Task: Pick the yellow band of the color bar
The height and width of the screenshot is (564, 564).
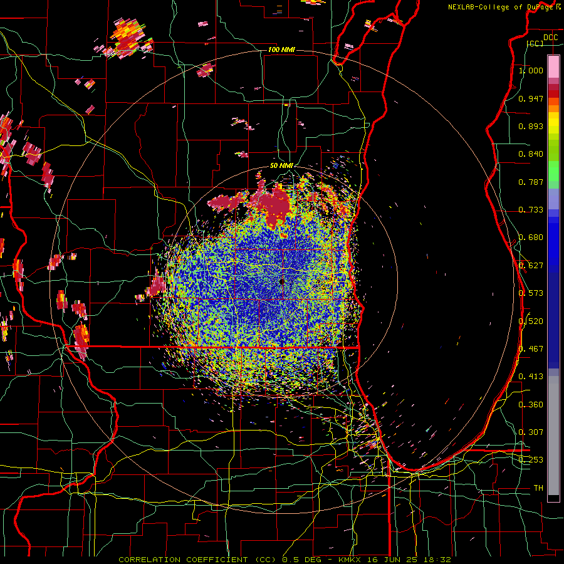Action: point(553,123)
